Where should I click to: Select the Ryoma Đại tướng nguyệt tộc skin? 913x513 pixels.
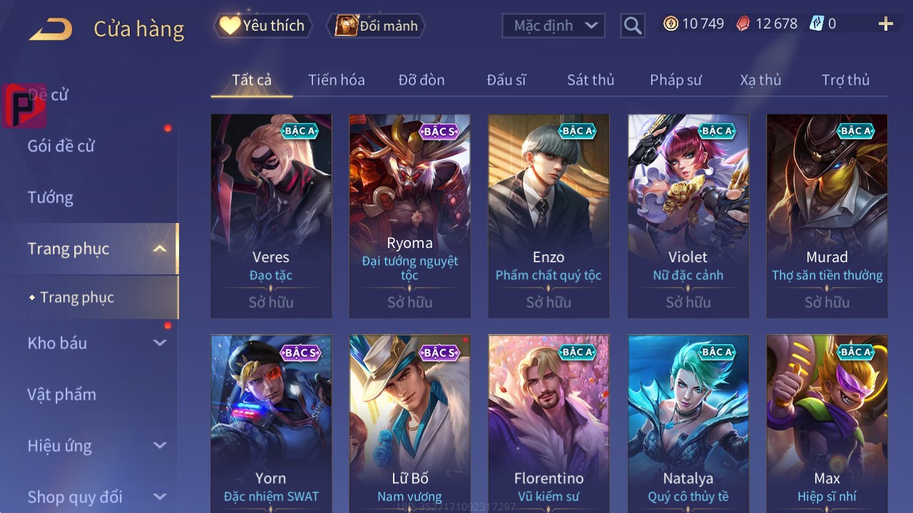pyautogui.click(x=409, y=216)
